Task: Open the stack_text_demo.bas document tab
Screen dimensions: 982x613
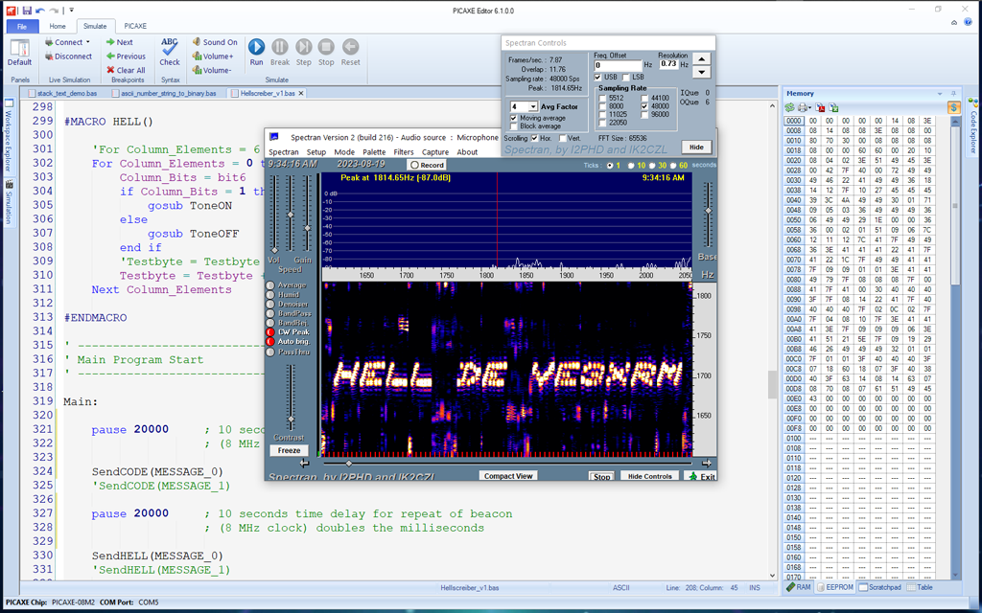Action: pos(62,93)
